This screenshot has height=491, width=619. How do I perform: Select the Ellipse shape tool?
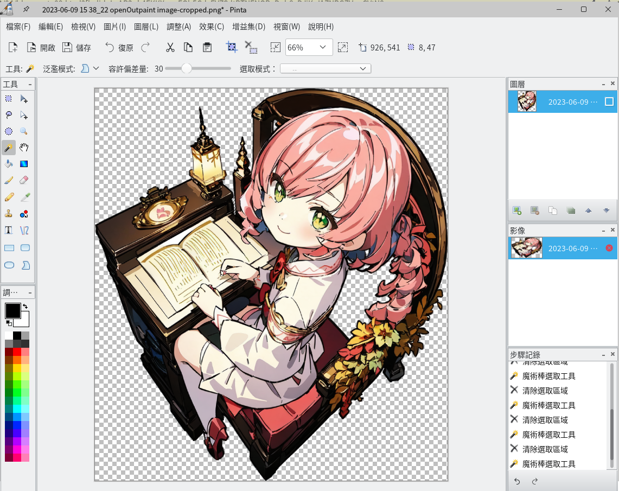coord(9,265)
